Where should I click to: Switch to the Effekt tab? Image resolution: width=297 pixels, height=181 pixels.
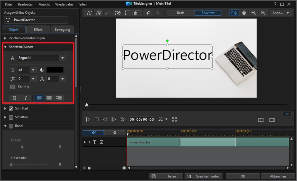point(38,30)
